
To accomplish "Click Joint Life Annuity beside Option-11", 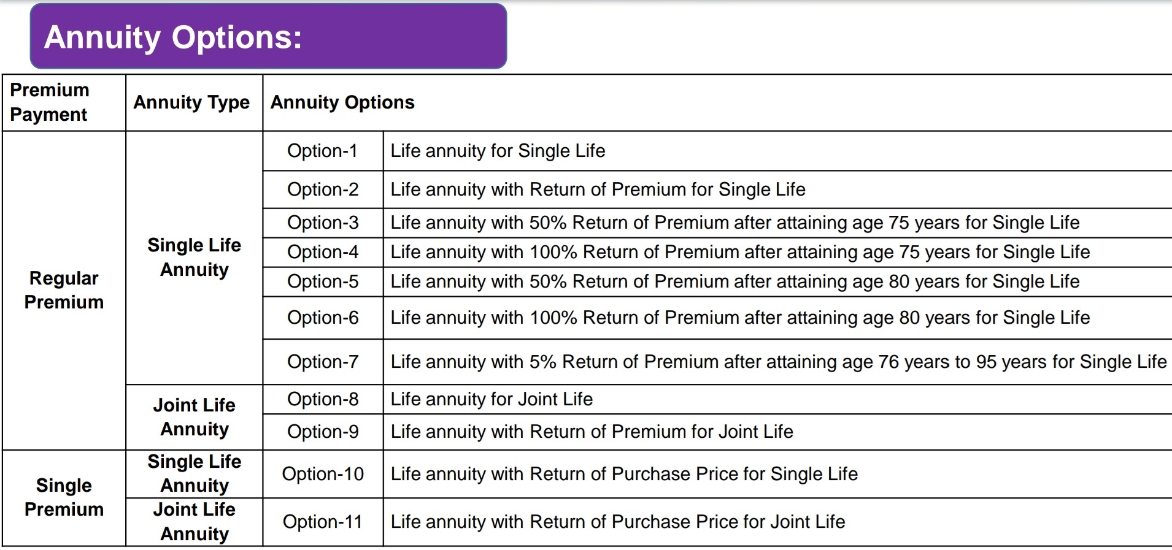I will point(194,522).
